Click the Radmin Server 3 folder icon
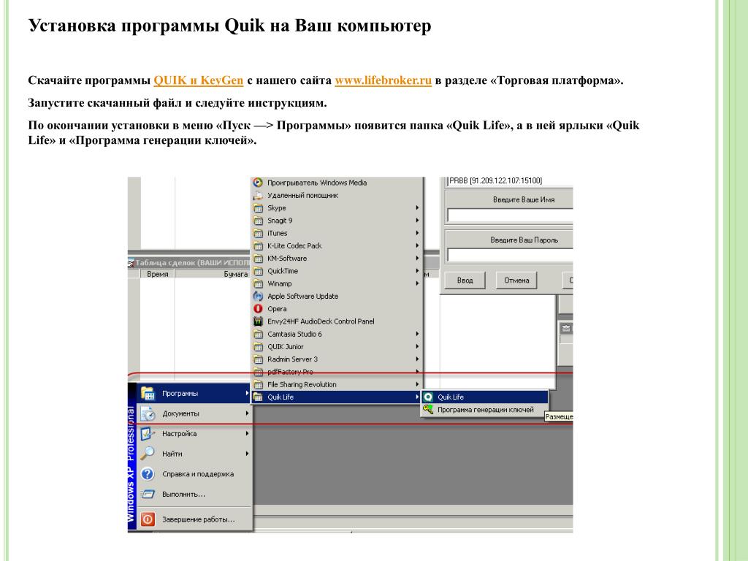 [258, 359]
